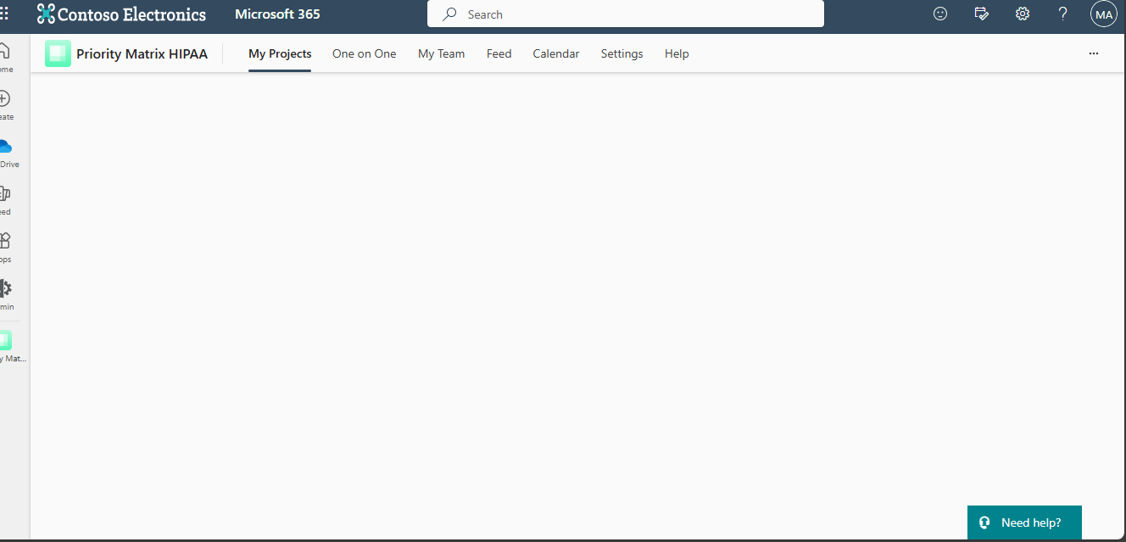Open the Help question mark icon

[x=1062, y=14]
